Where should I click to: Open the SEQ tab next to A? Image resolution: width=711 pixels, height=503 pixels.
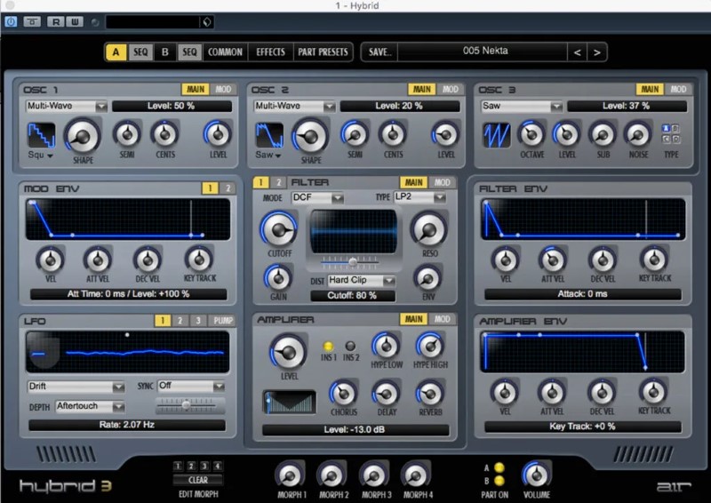[140, 52]
